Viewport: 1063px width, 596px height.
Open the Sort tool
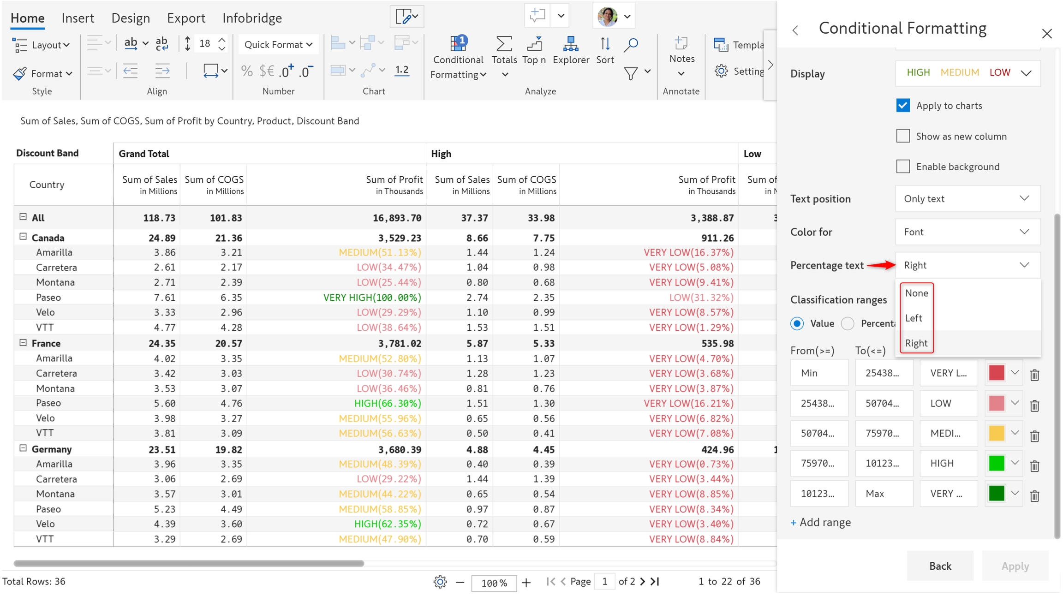tap(604, 45)
